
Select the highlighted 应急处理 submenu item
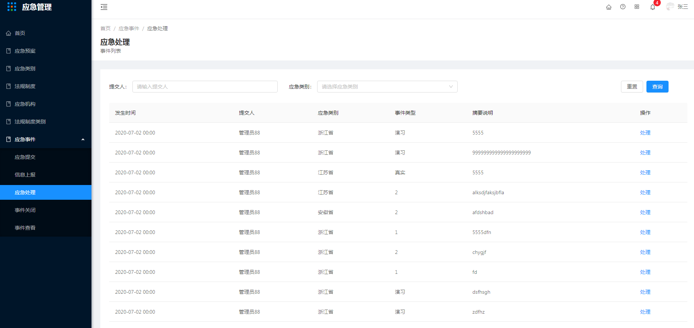pyautogui.click(x=46, y=192)
